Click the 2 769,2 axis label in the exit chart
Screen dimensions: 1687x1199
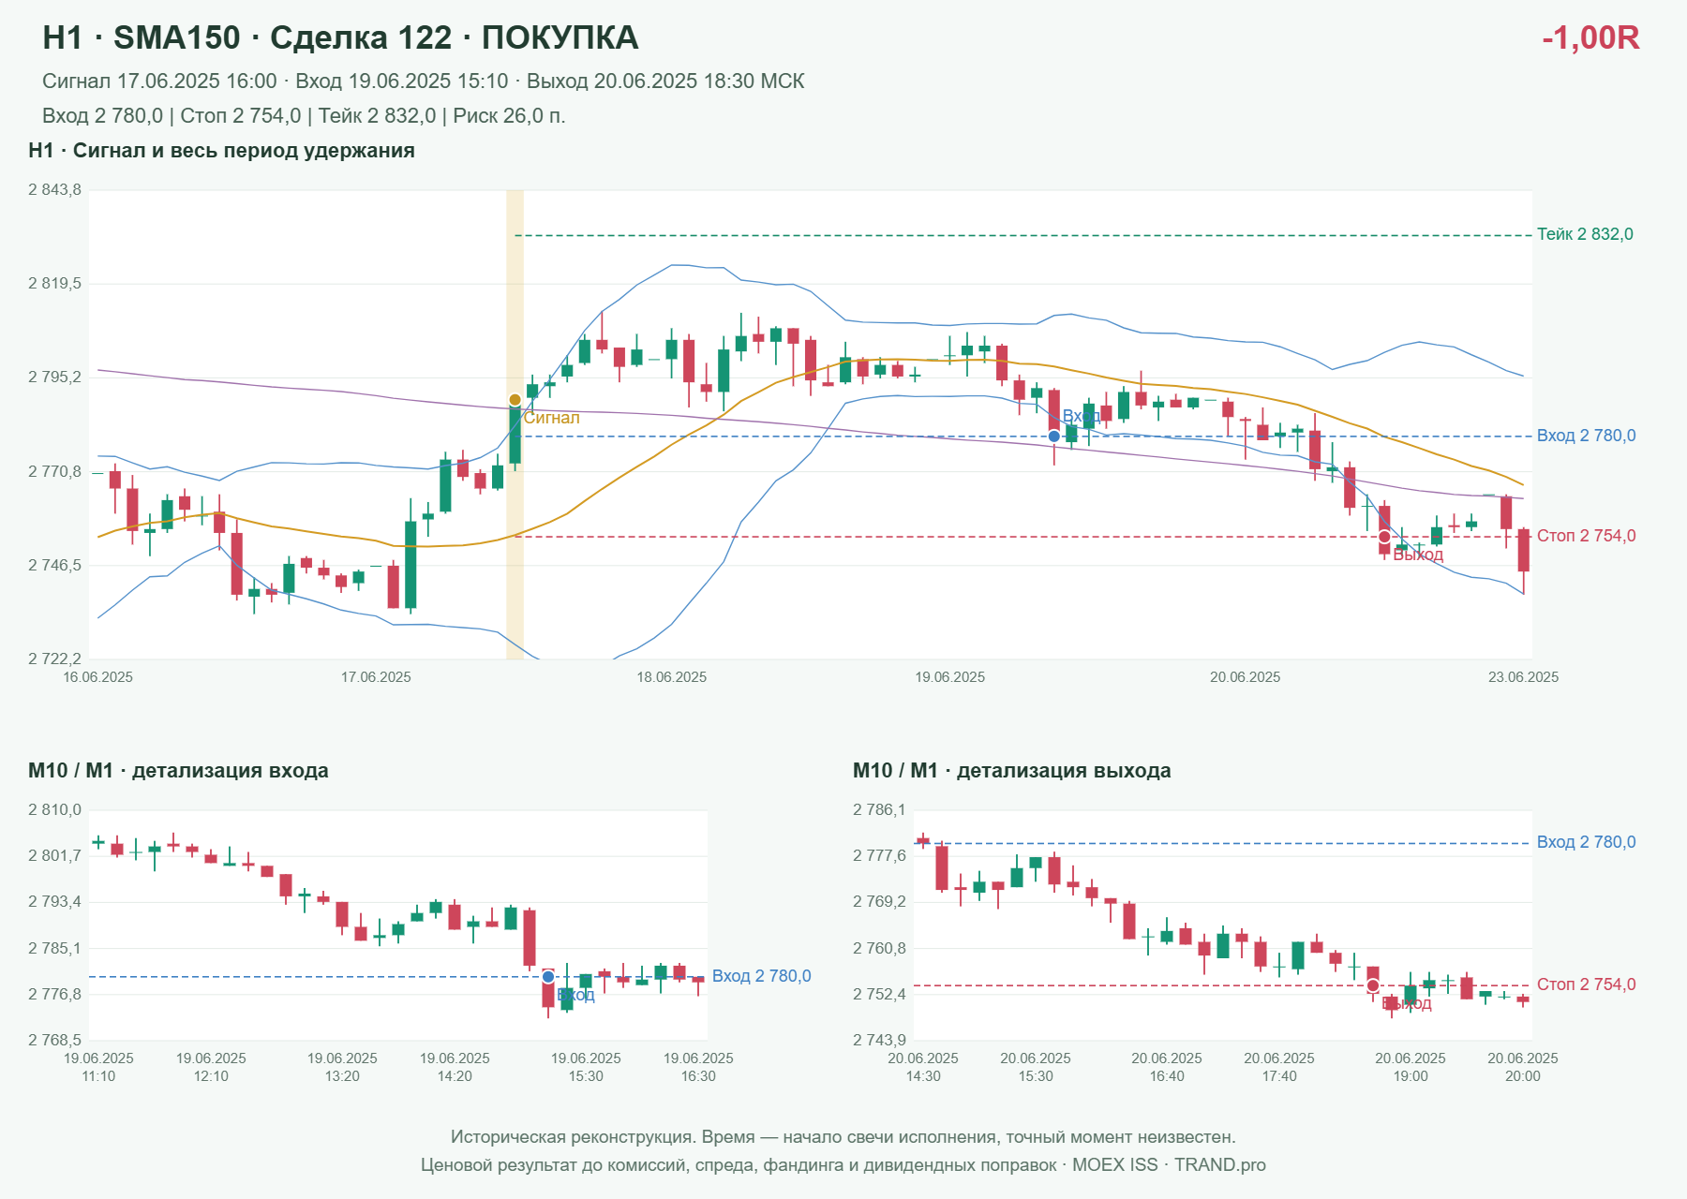[879, 902]
